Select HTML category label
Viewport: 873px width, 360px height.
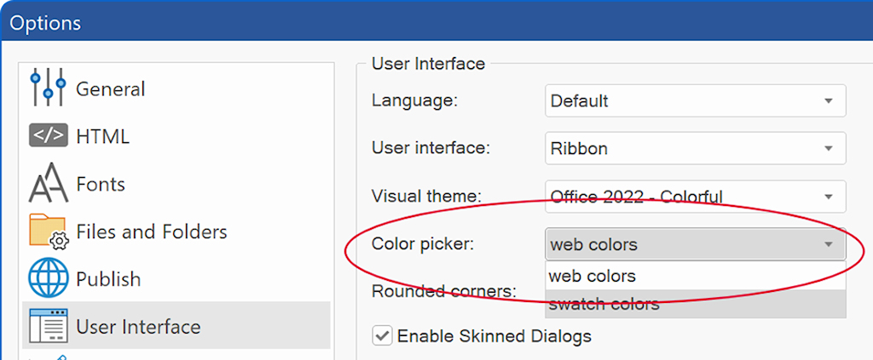[102, 137]
